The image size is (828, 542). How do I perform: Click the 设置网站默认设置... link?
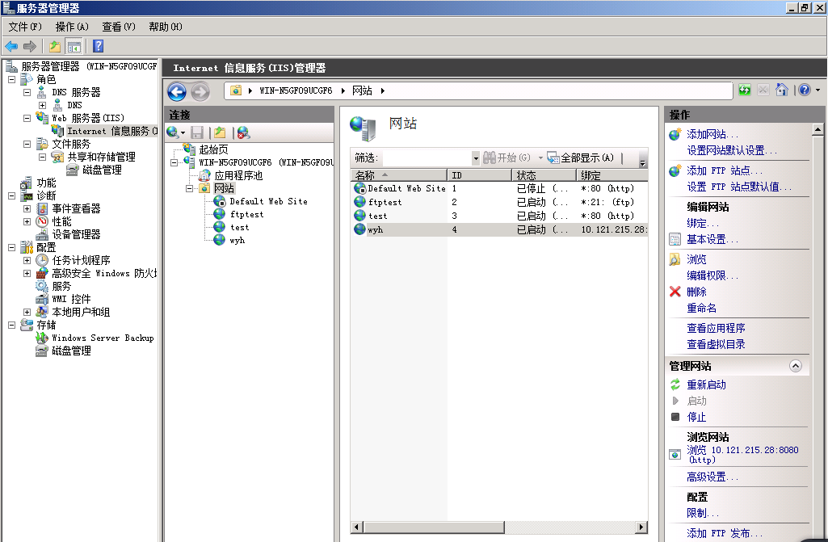[732, 150]
